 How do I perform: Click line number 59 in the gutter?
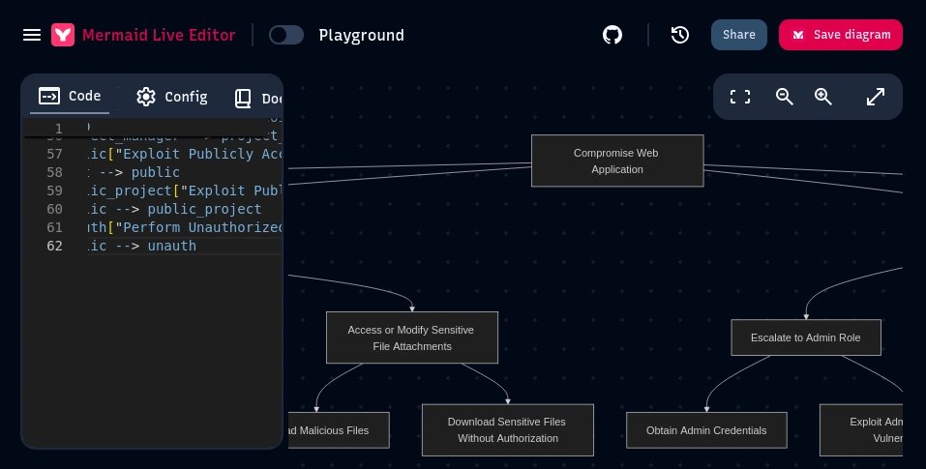(54, 191)
